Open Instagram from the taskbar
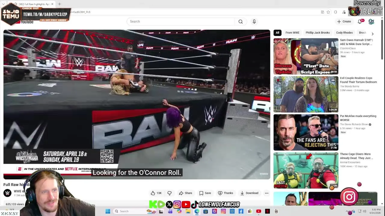This screenshot has height=216, width=385. pyautogui.click(x=223, y=211)
